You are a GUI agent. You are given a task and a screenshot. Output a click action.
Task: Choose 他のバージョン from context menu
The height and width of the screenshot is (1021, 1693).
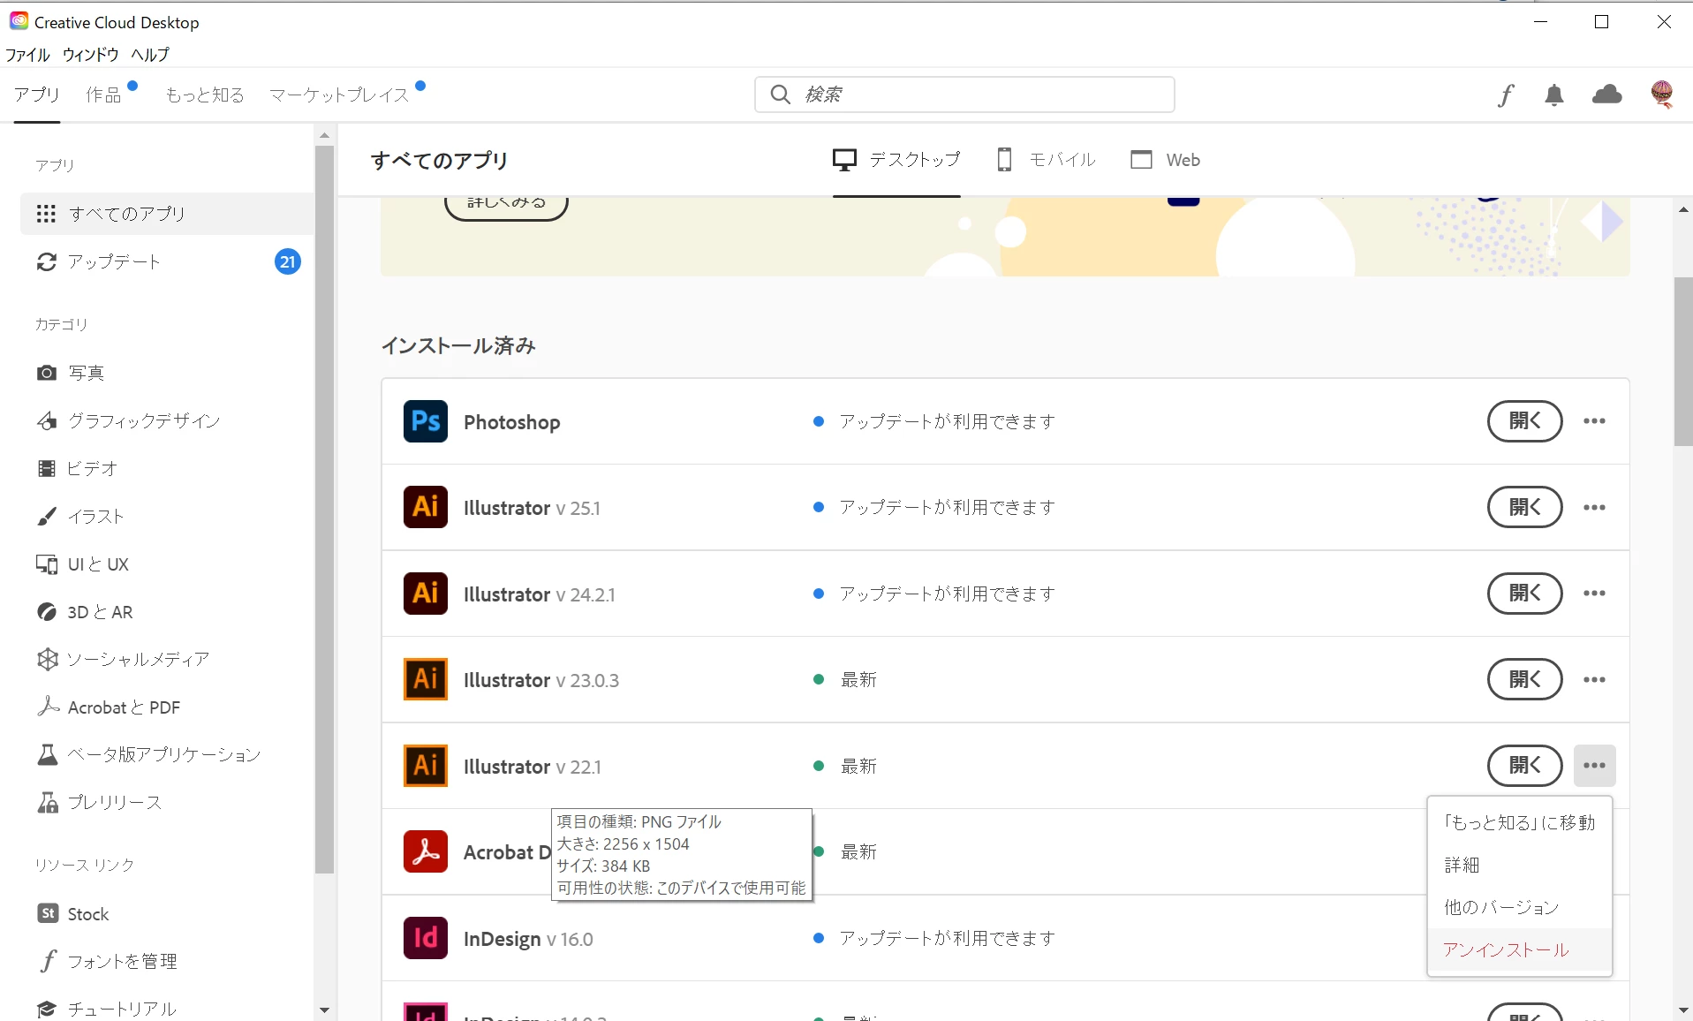tap(1519, 907)
